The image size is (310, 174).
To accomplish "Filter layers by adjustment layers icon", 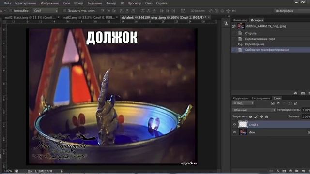I will (279, 103).
